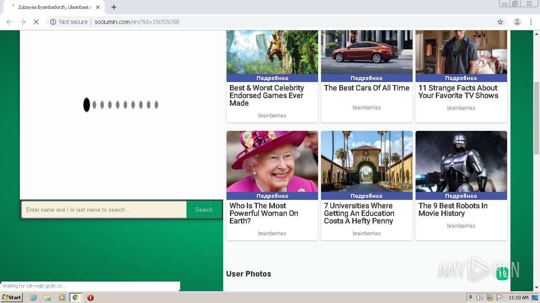
Task: Open The 9 Best Robots article
Action: [453, 210]
